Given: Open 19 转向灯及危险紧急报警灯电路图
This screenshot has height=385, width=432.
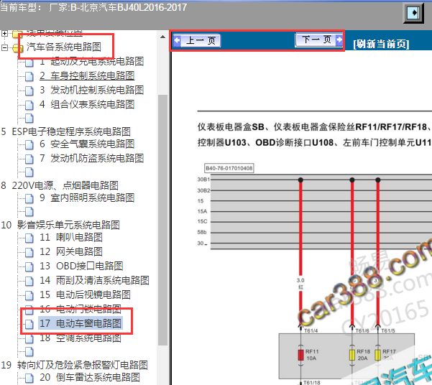Looking at the screenshot, I should (x=74, y=365).
